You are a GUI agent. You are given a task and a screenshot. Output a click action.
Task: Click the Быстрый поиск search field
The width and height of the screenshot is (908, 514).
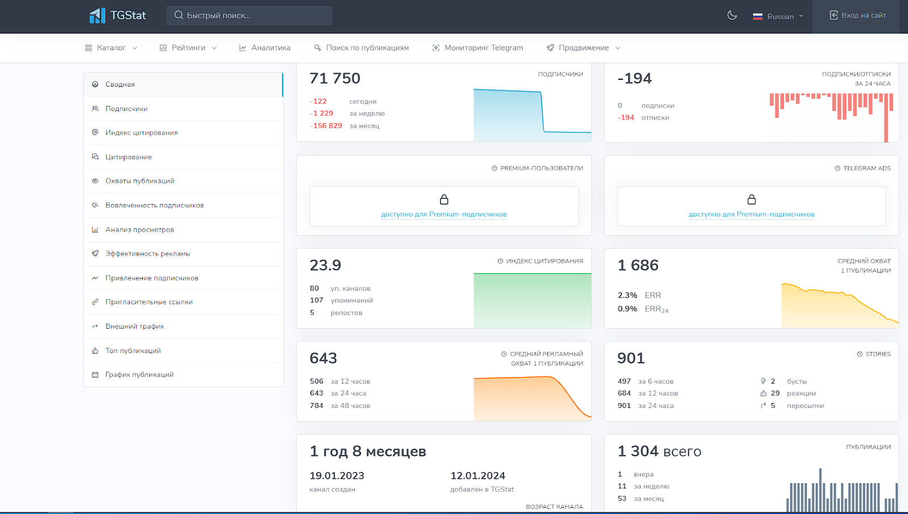[x=250, y=16]
